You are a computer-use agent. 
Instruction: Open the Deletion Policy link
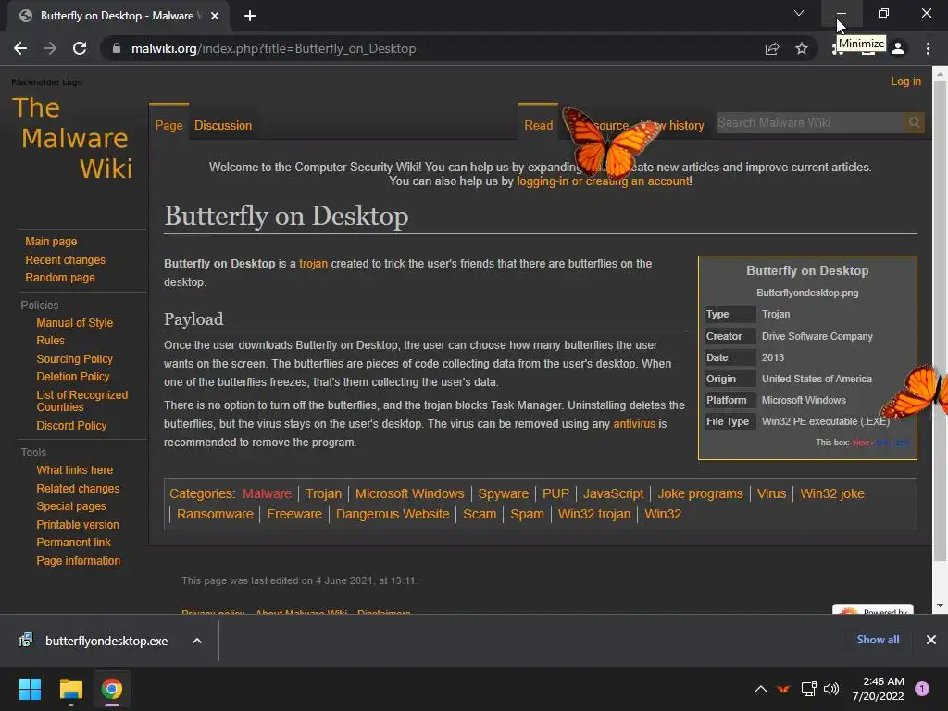click(72, 376)
